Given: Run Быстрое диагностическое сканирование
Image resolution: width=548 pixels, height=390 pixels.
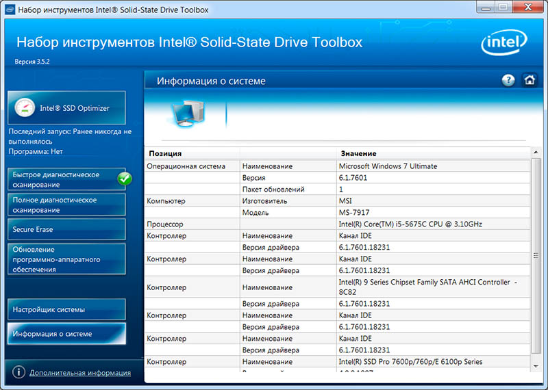Looking at the screenshot, I should coord(66,179).
